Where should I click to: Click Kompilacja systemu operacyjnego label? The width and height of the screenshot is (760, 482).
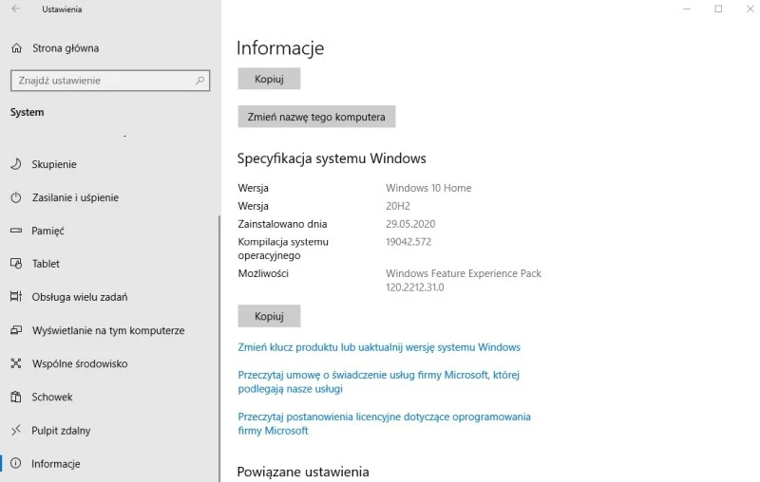[283, 249]
